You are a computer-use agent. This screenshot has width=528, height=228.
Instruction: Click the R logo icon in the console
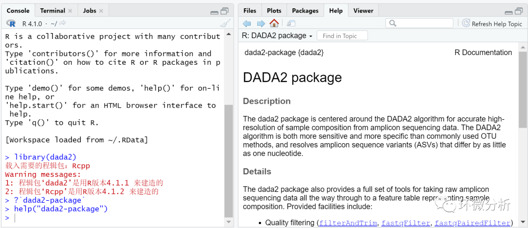[x=11, y=23]
